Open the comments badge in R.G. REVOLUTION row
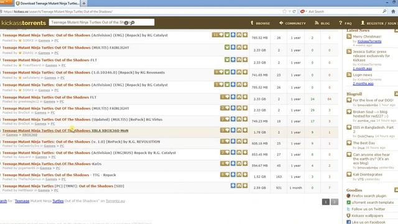 pyautogui.click(x=225, y=141)
